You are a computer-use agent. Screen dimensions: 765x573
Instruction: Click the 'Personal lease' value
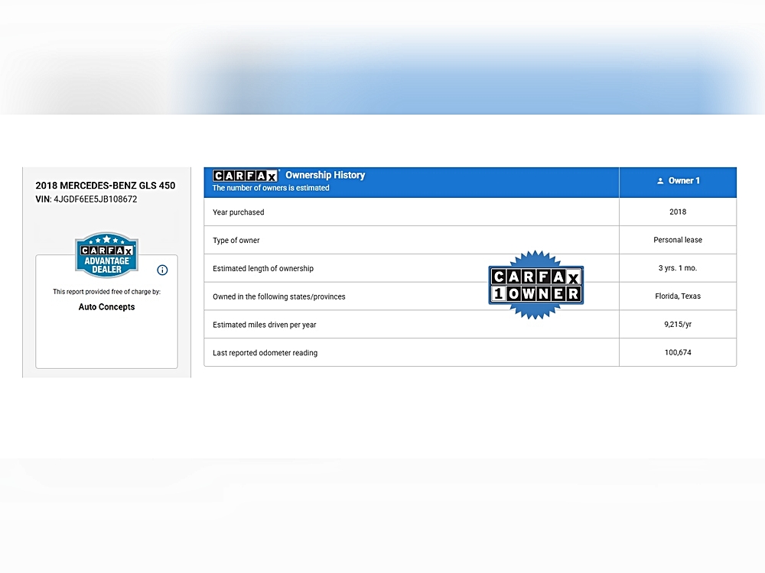tap(678, 240)
